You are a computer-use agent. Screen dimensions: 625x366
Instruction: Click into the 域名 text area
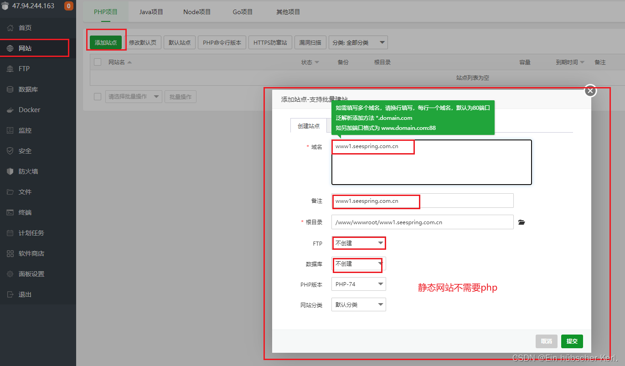[x=431, y=162]
